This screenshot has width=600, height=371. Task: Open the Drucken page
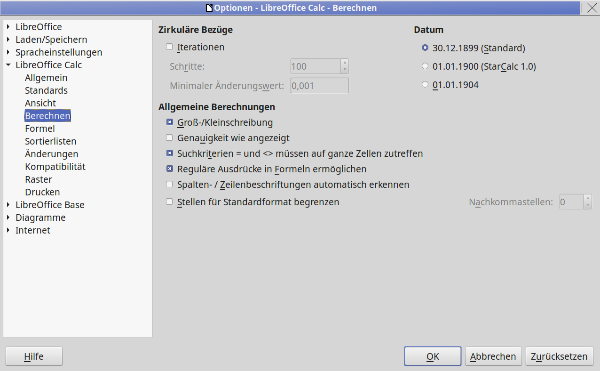pos(42,192)
